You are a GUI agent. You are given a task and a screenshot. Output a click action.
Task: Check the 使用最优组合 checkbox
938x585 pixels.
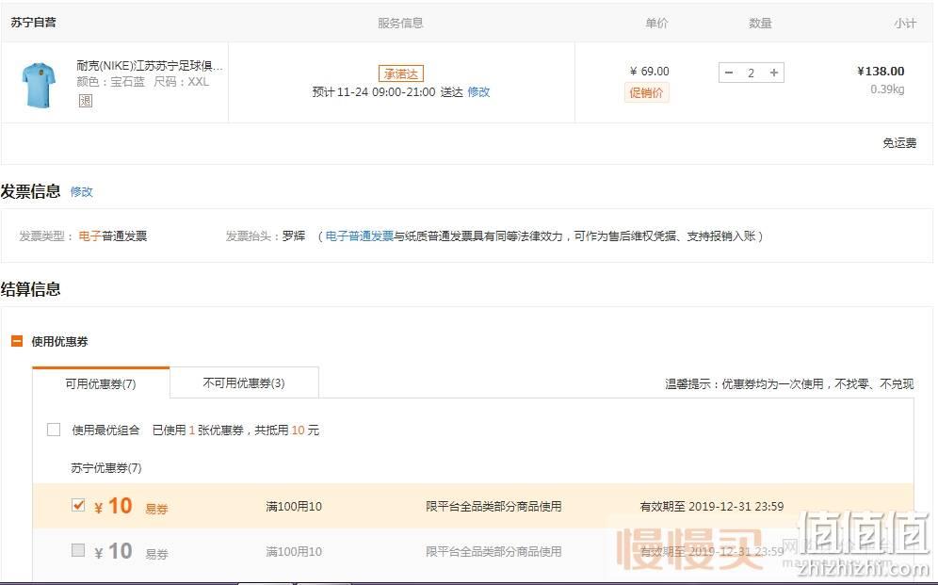click(x=54, y=430)
